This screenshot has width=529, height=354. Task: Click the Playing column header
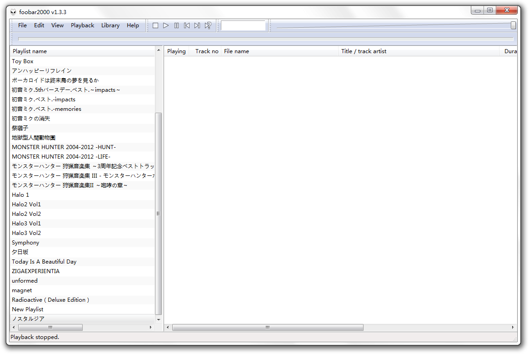coord(176,51)
